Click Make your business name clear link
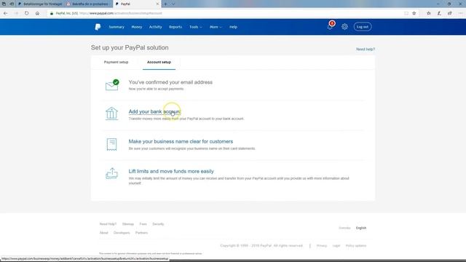466x262 pixels. coord(181,141)
